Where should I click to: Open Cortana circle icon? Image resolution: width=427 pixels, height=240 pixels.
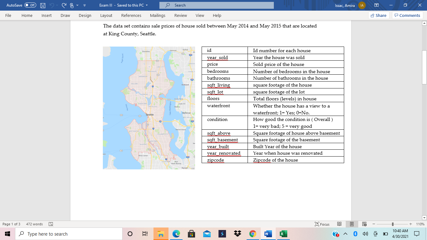(x=130, y=234)
